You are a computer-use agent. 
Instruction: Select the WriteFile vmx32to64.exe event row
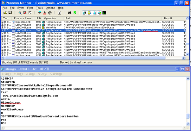[93, 28]
